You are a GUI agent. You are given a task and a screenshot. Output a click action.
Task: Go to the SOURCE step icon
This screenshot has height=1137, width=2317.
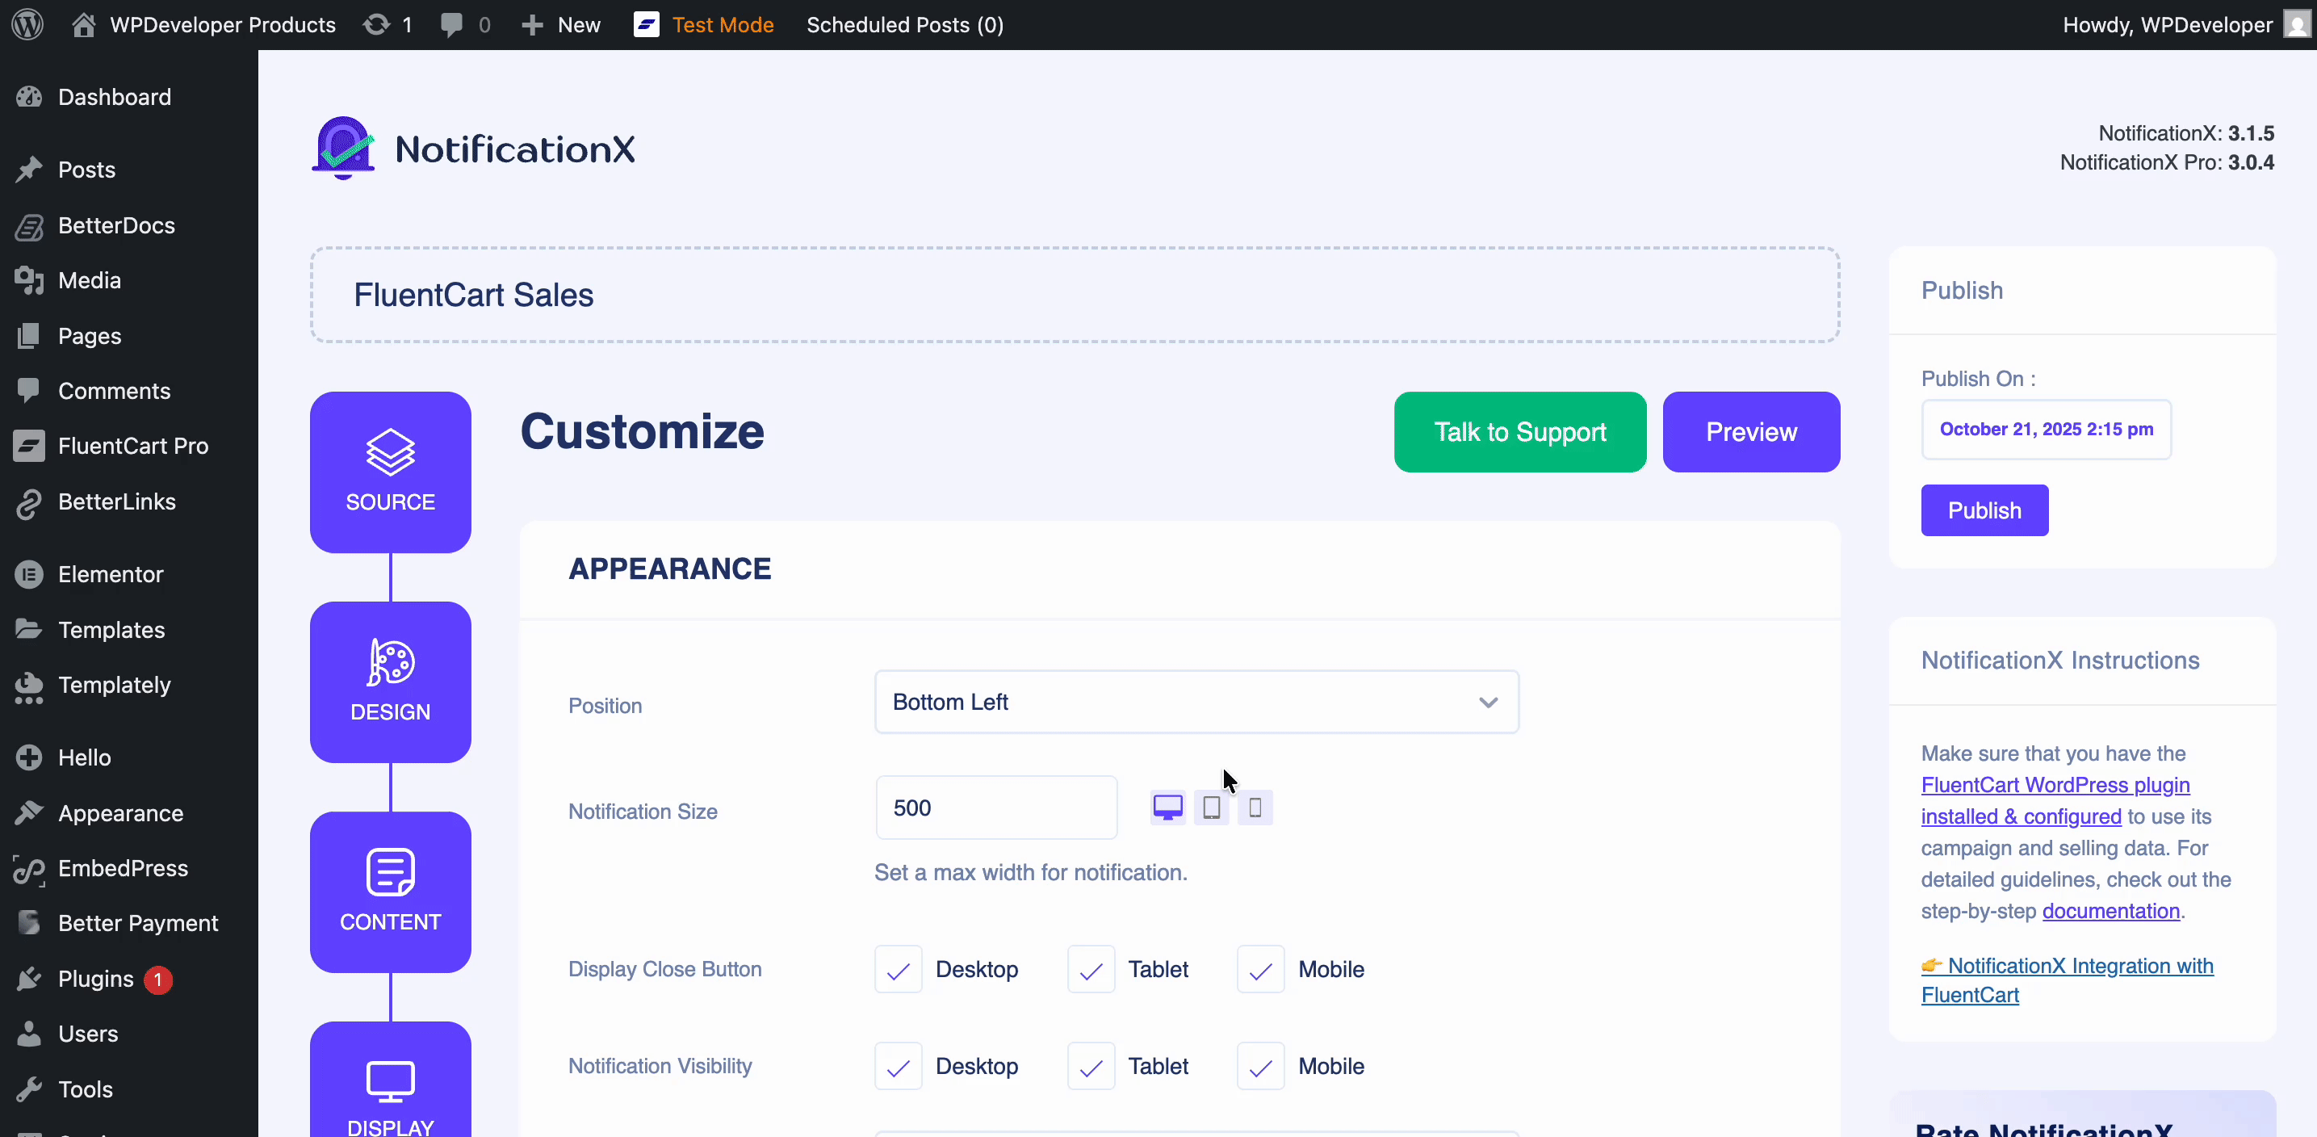coord(391,472)
